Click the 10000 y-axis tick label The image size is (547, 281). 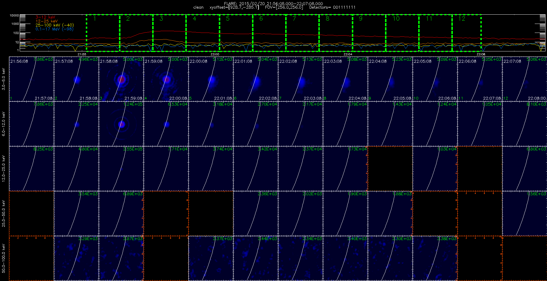14,15
